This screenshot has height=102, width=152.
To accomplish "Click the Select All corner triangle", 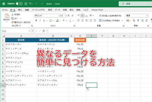I will (x=3, y=36).
